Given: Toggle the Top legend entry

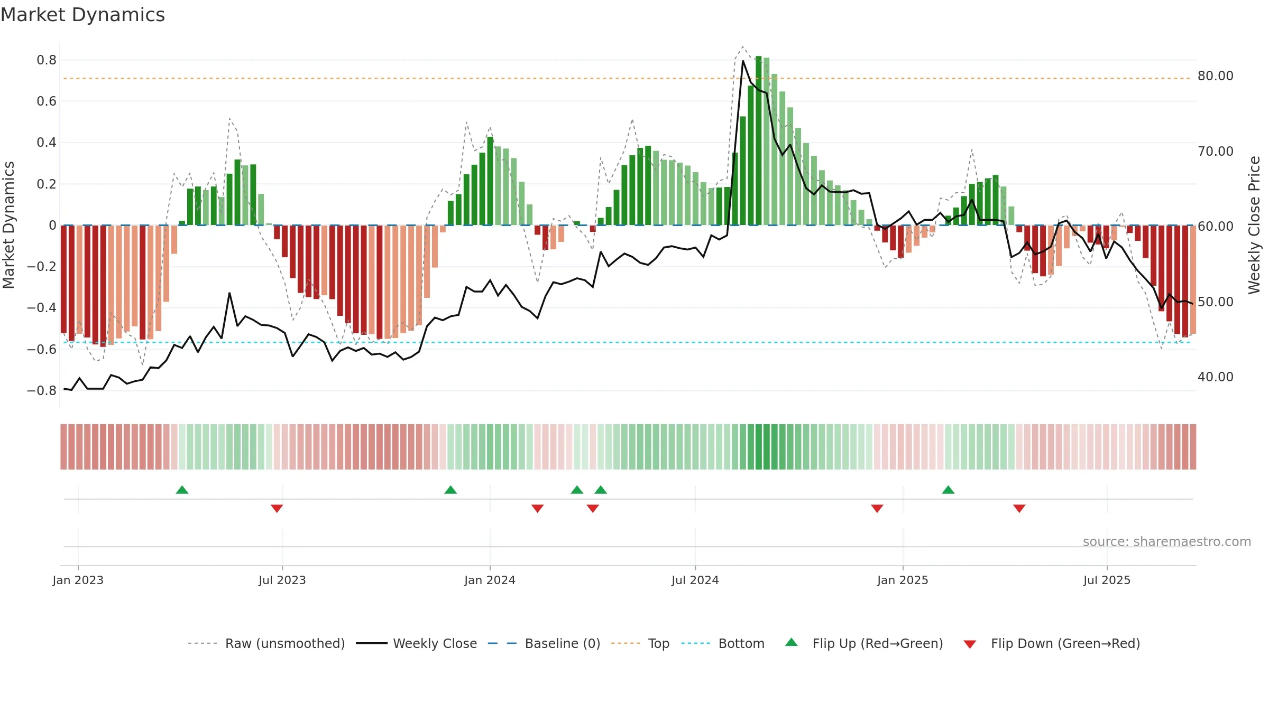Looking at the screenshot, I should point(640,643).
